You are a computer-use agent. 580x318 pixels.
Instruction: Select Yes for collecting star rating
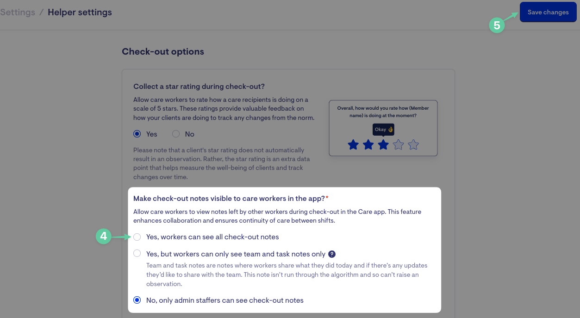click(137, 134)
